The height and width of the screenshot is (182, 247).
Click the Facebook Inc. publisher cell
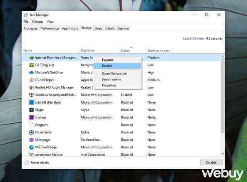91,140
